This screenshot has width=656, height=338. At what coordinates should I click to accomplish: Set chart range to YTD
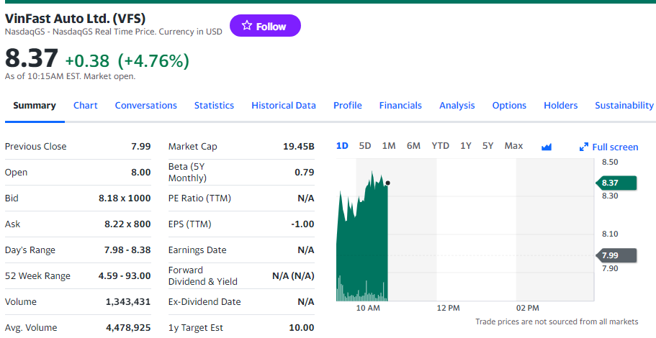[x=440, y=146]
